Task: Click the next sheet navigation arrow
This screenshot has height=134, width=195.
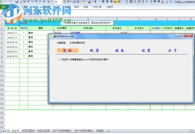Action: (6, 131)
